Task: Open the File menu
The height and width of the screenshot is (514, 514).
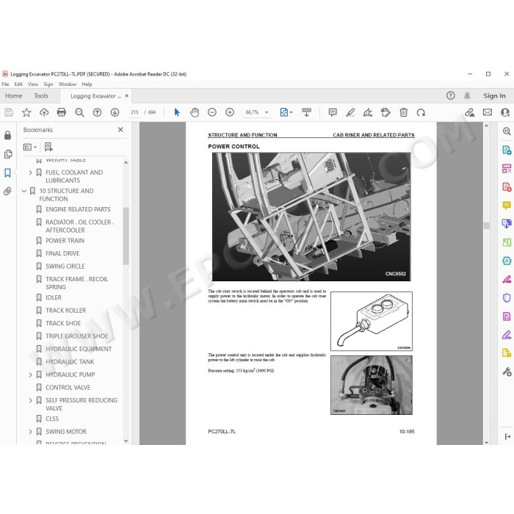Action: pos(5,84)
